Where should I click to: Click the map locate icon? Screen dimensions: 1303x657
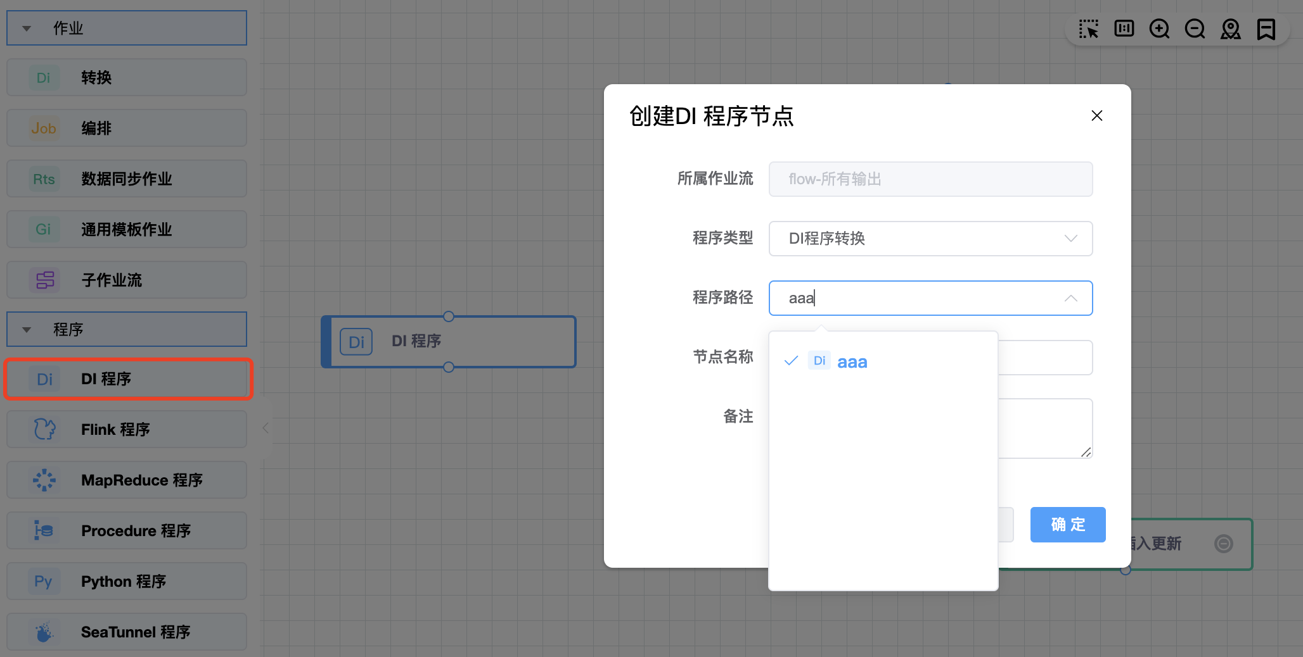[x=1231, y=29]
